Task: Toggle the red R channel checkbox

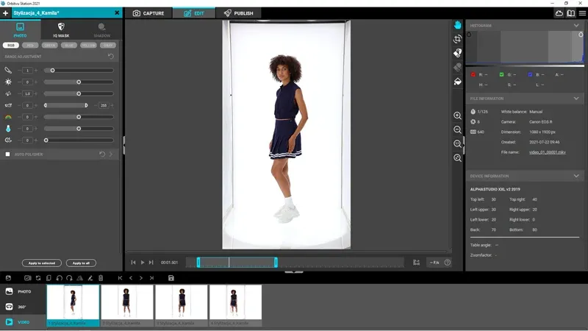Action: (x=474, y=74)
